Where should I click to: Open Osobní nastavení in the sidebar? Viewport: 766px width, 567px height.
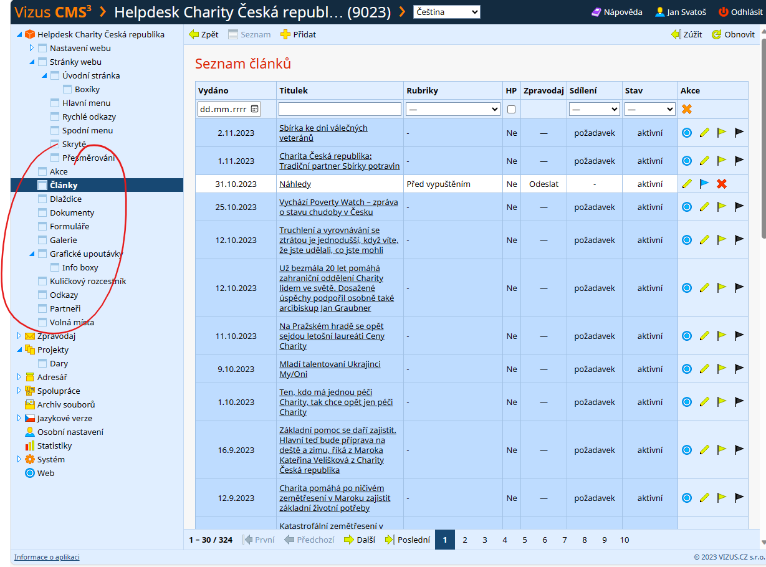(x=70, y=432)
